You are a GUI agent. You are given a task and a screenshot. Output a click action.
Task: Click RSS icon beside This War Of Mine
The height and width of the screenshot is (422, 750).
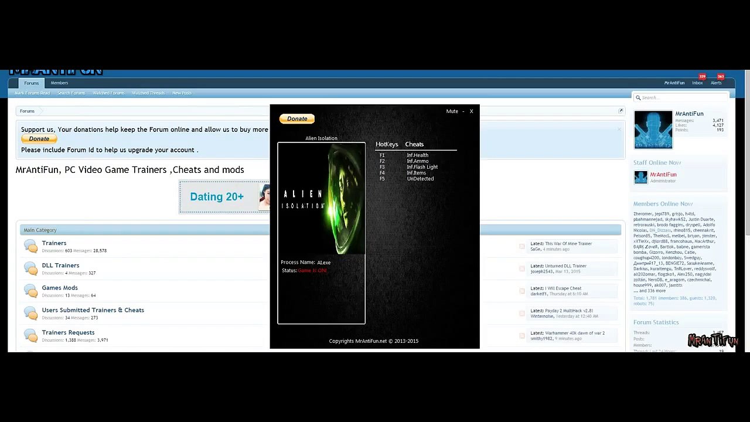pos(522,246)
